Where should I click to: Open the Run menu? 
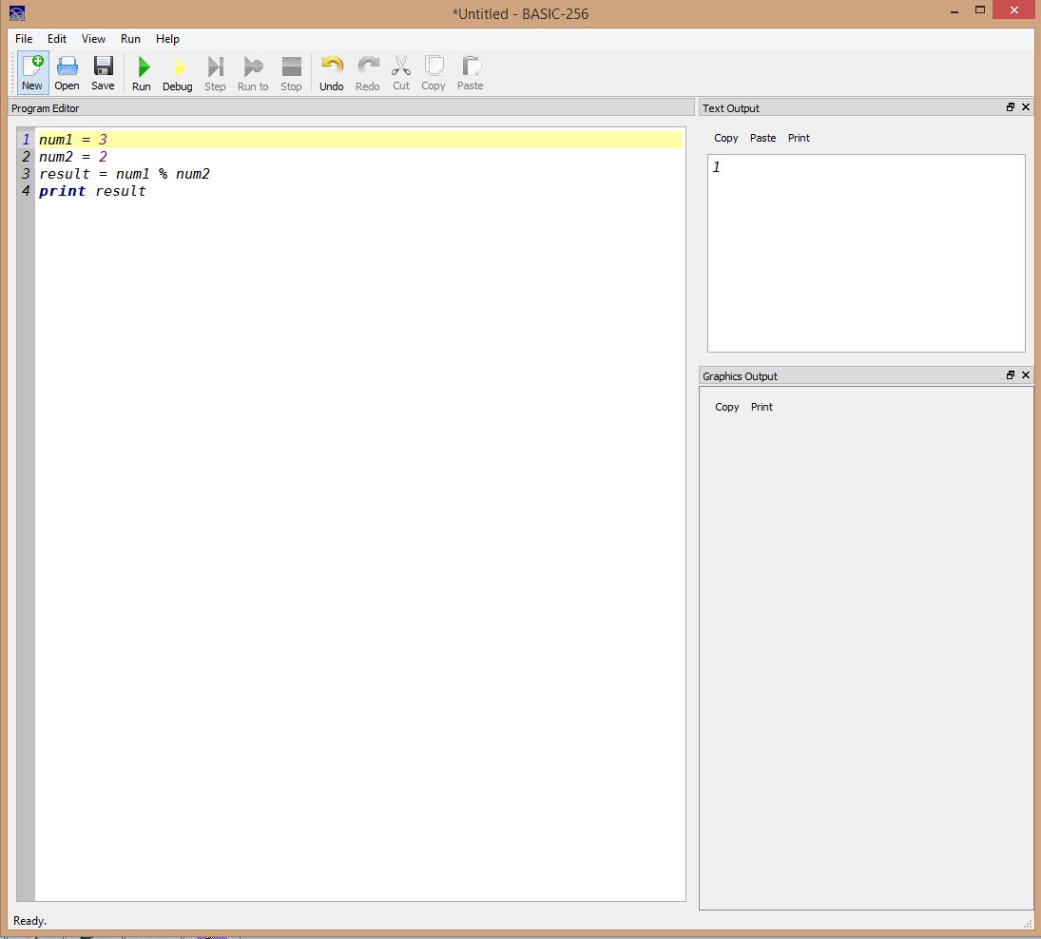tap(130, 39)
